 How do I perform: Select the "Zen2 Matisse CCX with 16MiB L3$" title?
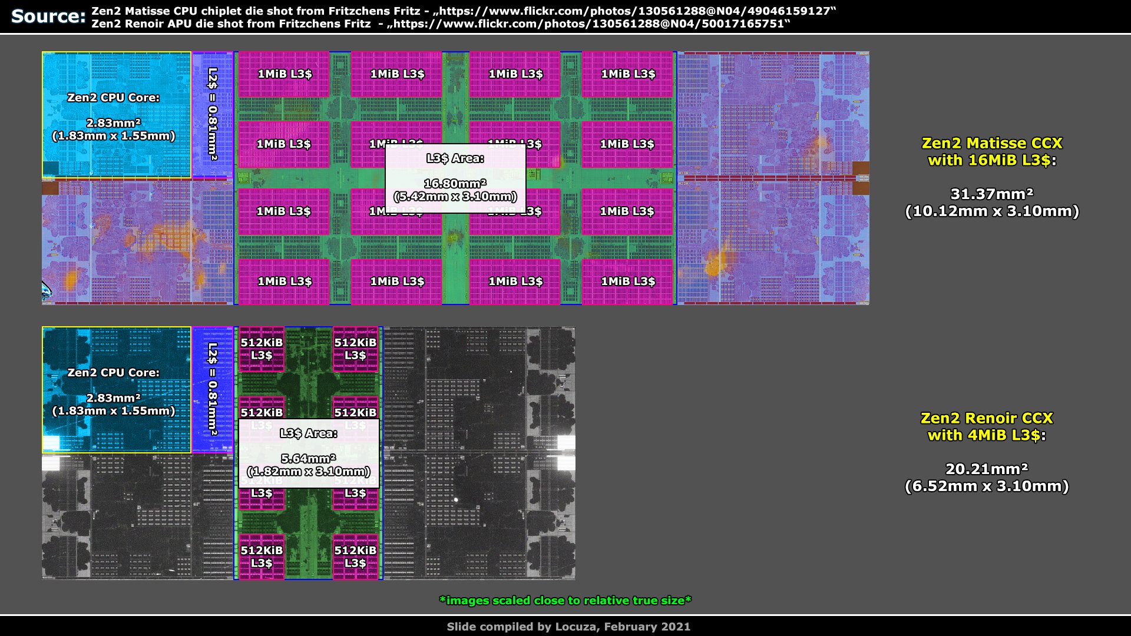point(992,152)
